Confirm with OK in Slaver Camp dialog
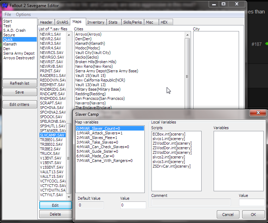268x223 pixels. click(x=253, y=215)
